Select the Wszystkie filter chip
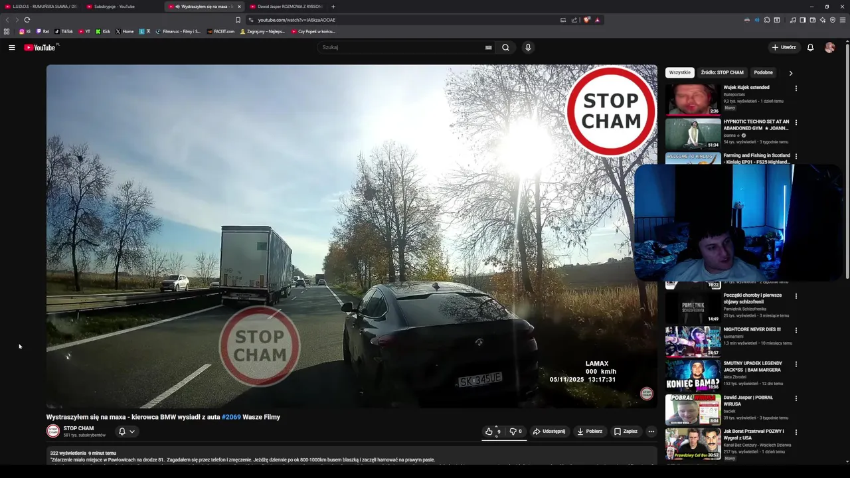850x478 pixels. 679,72
